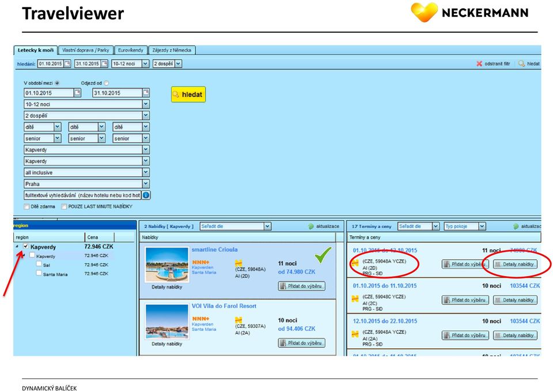Switch to Letecky k moři tab
Image resolution: width=553 pixels, height=391 pixels.
36,50
